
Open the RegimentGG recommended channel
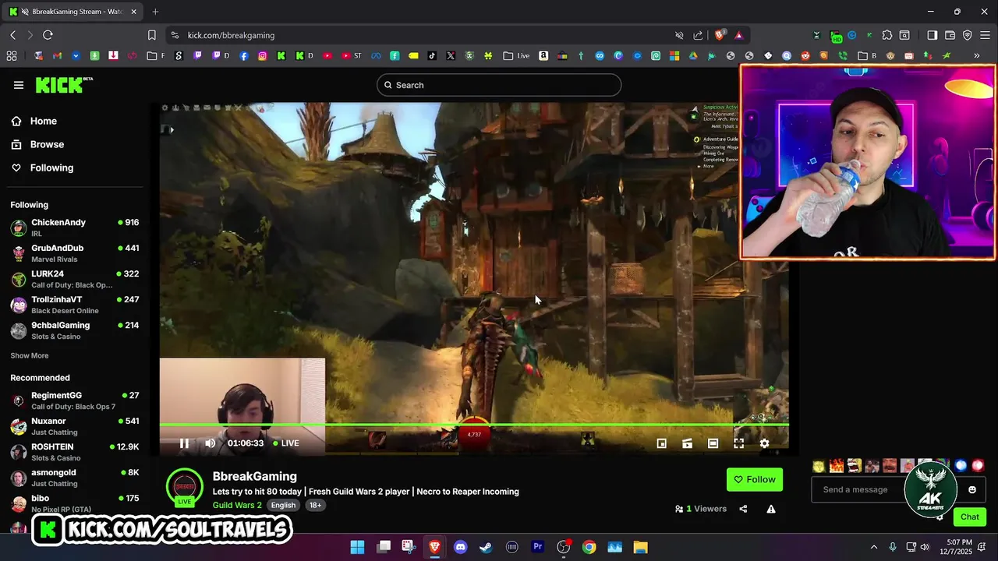[75, 400]
